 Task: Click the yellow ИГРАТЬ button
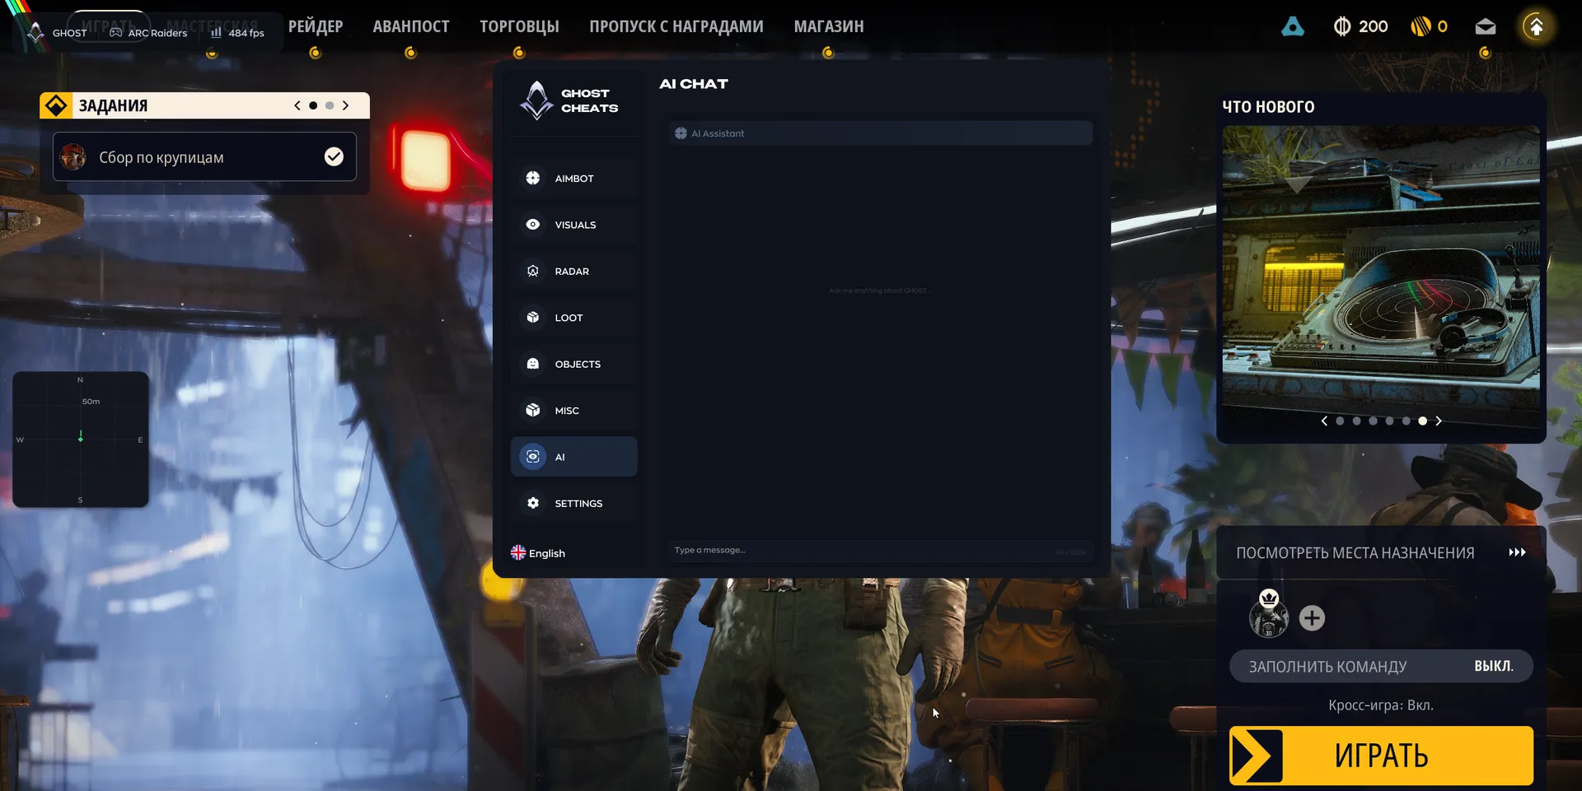(x=1381, y=755)
